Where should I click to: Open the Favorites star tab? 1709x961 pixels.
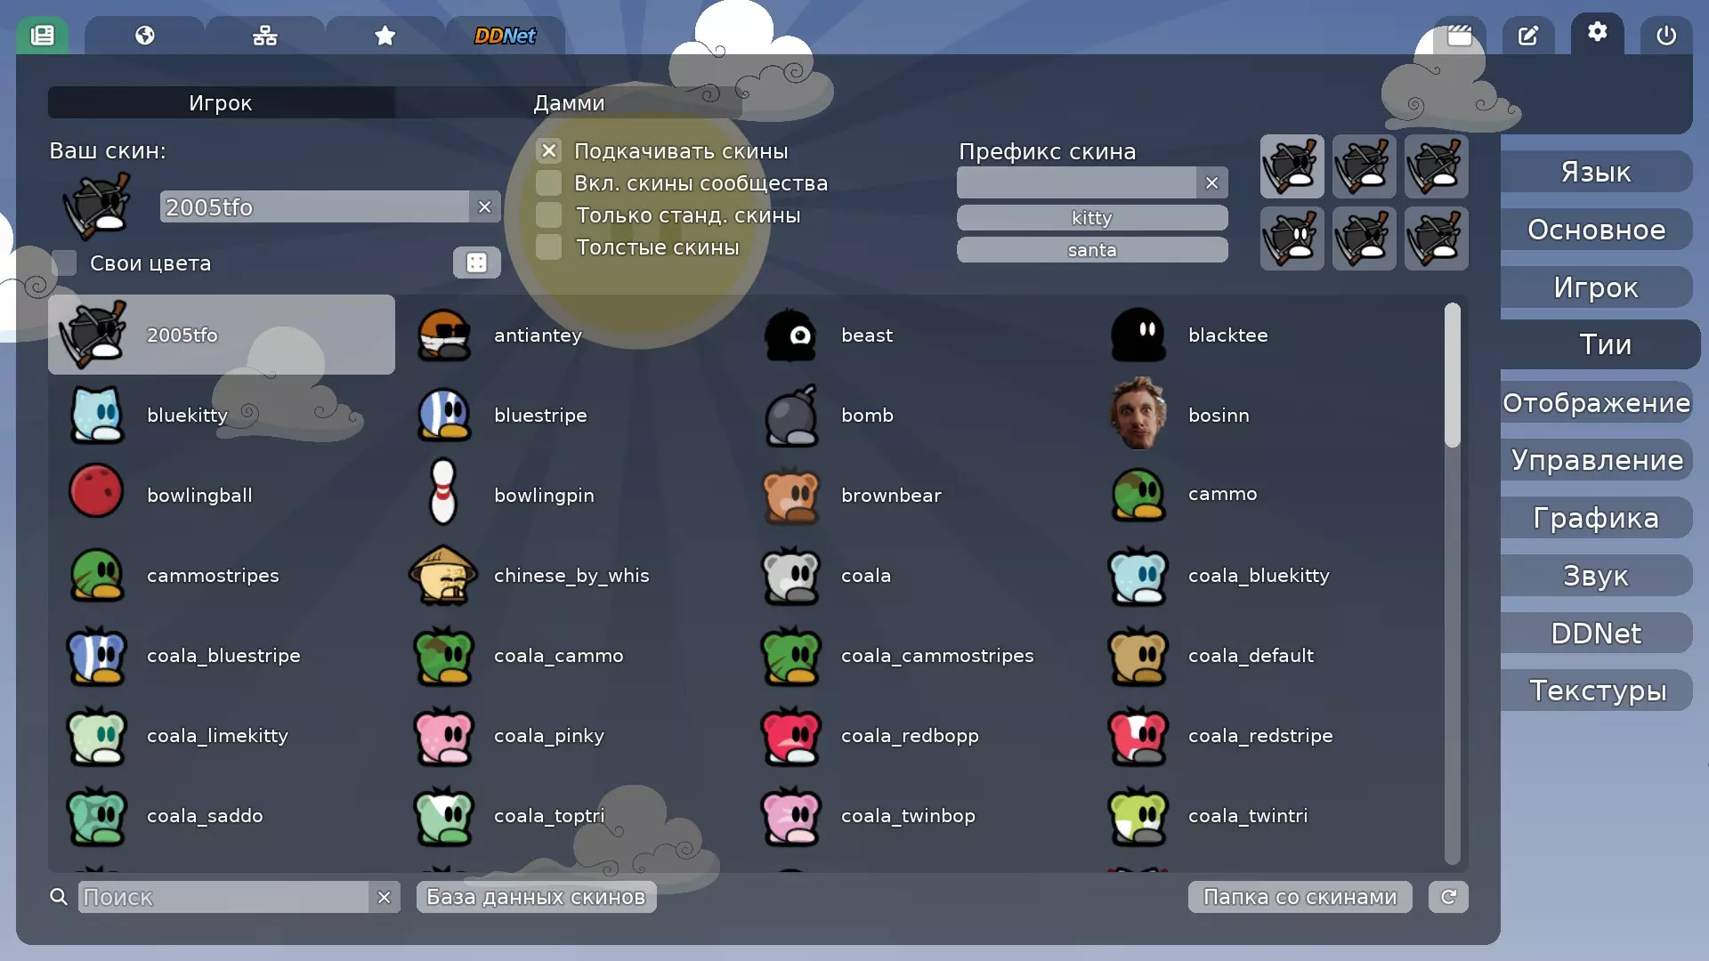point(385,36)
